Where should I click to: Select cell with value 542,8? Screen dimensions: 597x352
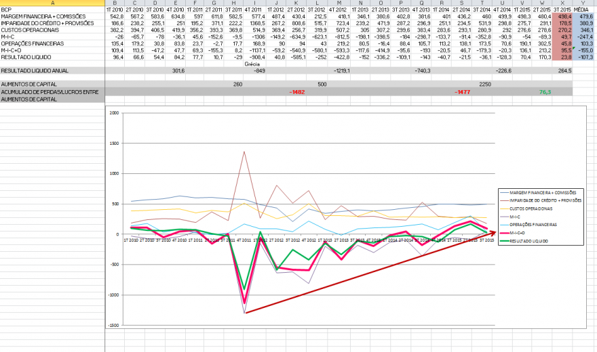115,16
